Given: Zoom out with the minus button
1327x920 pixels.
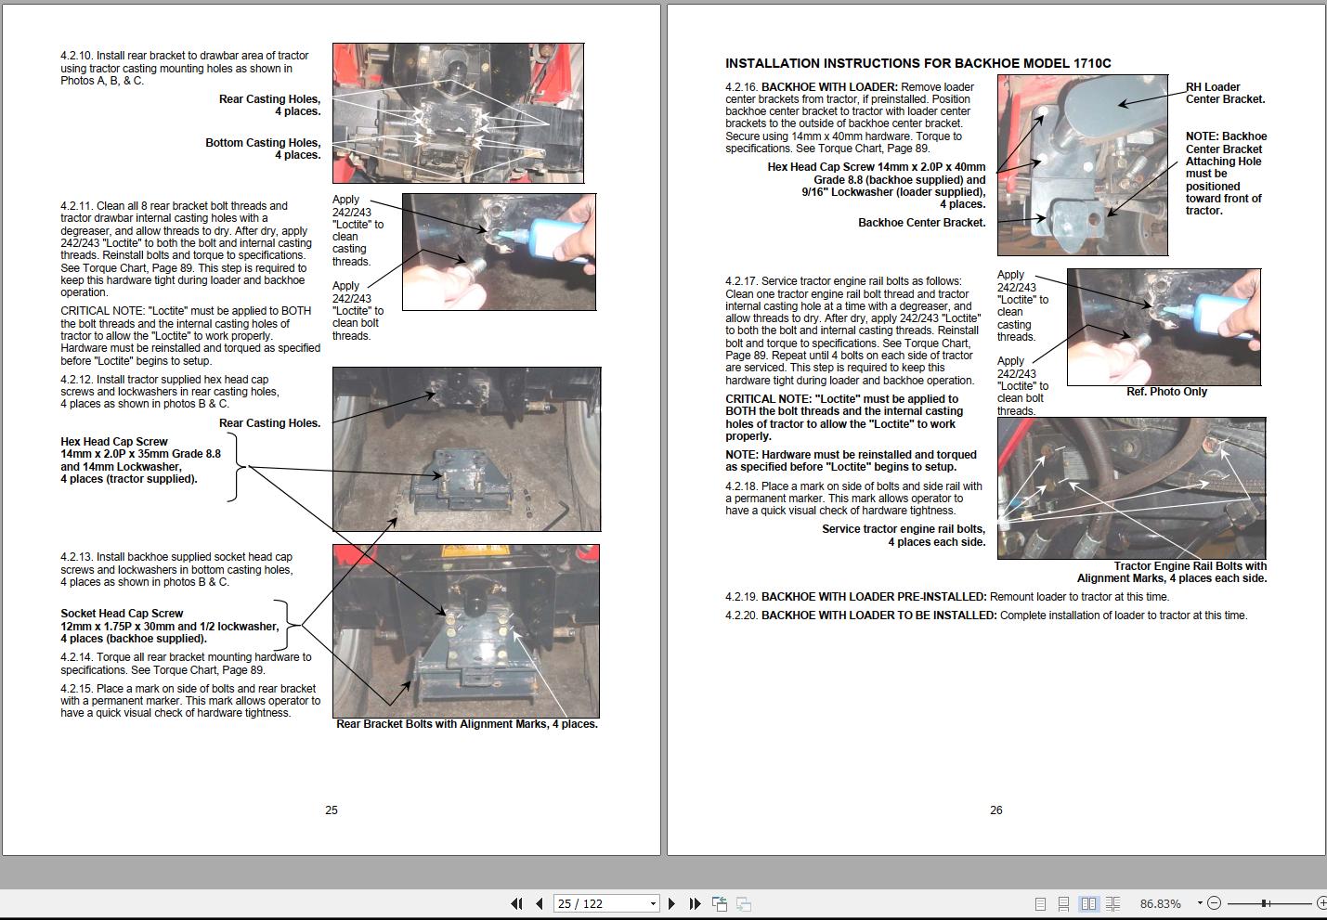Looking at the screenshot, I should 1215,903.
